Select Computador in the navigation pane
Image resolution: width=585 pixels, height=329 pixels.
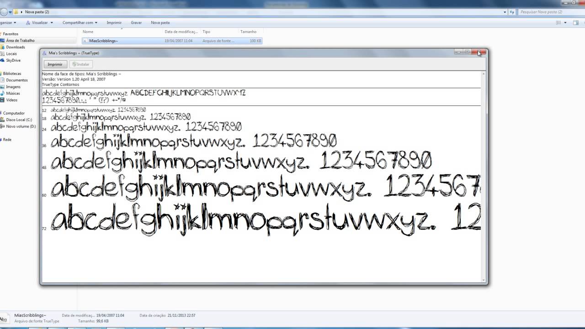(14, 113)
